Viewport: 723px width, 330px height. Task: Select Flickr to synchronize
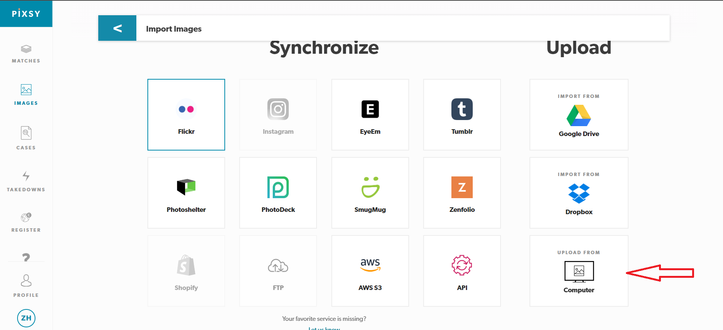[186, 115]
